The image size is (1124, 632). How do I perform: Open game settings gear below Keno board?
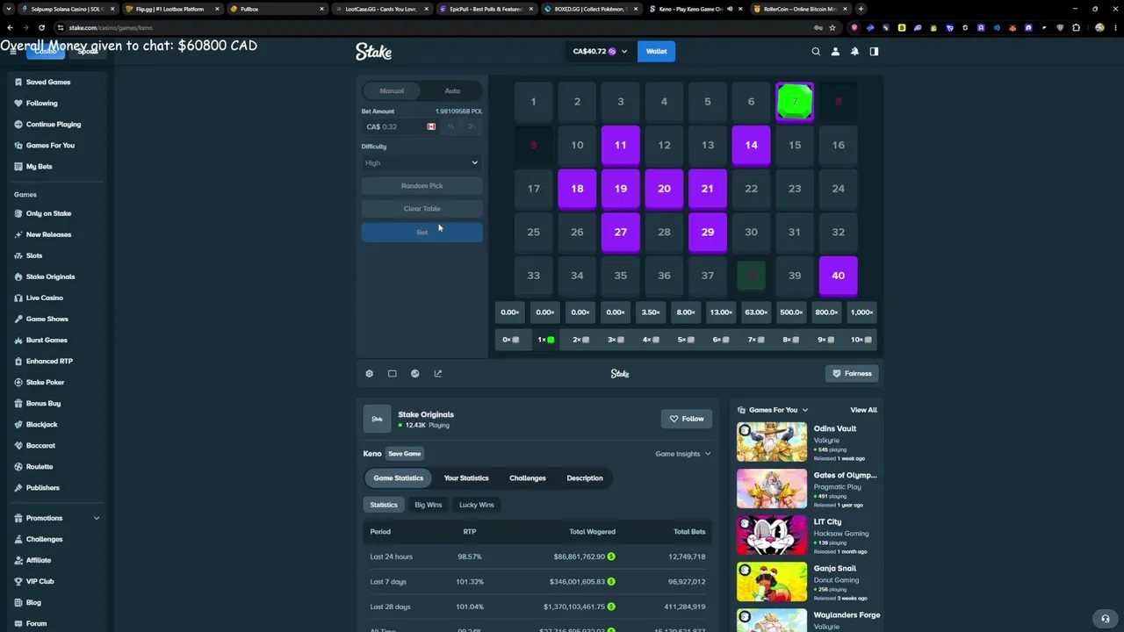point(370,374)
